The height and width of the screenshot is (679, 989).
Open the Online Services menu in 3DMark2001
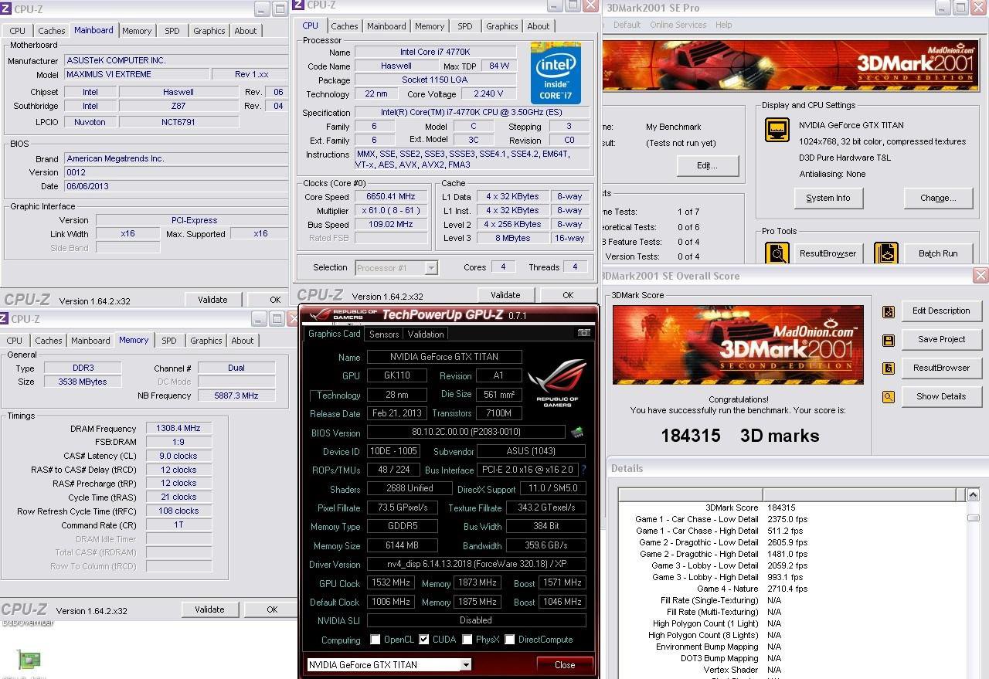pyautogui.click(x=678, y=25)
